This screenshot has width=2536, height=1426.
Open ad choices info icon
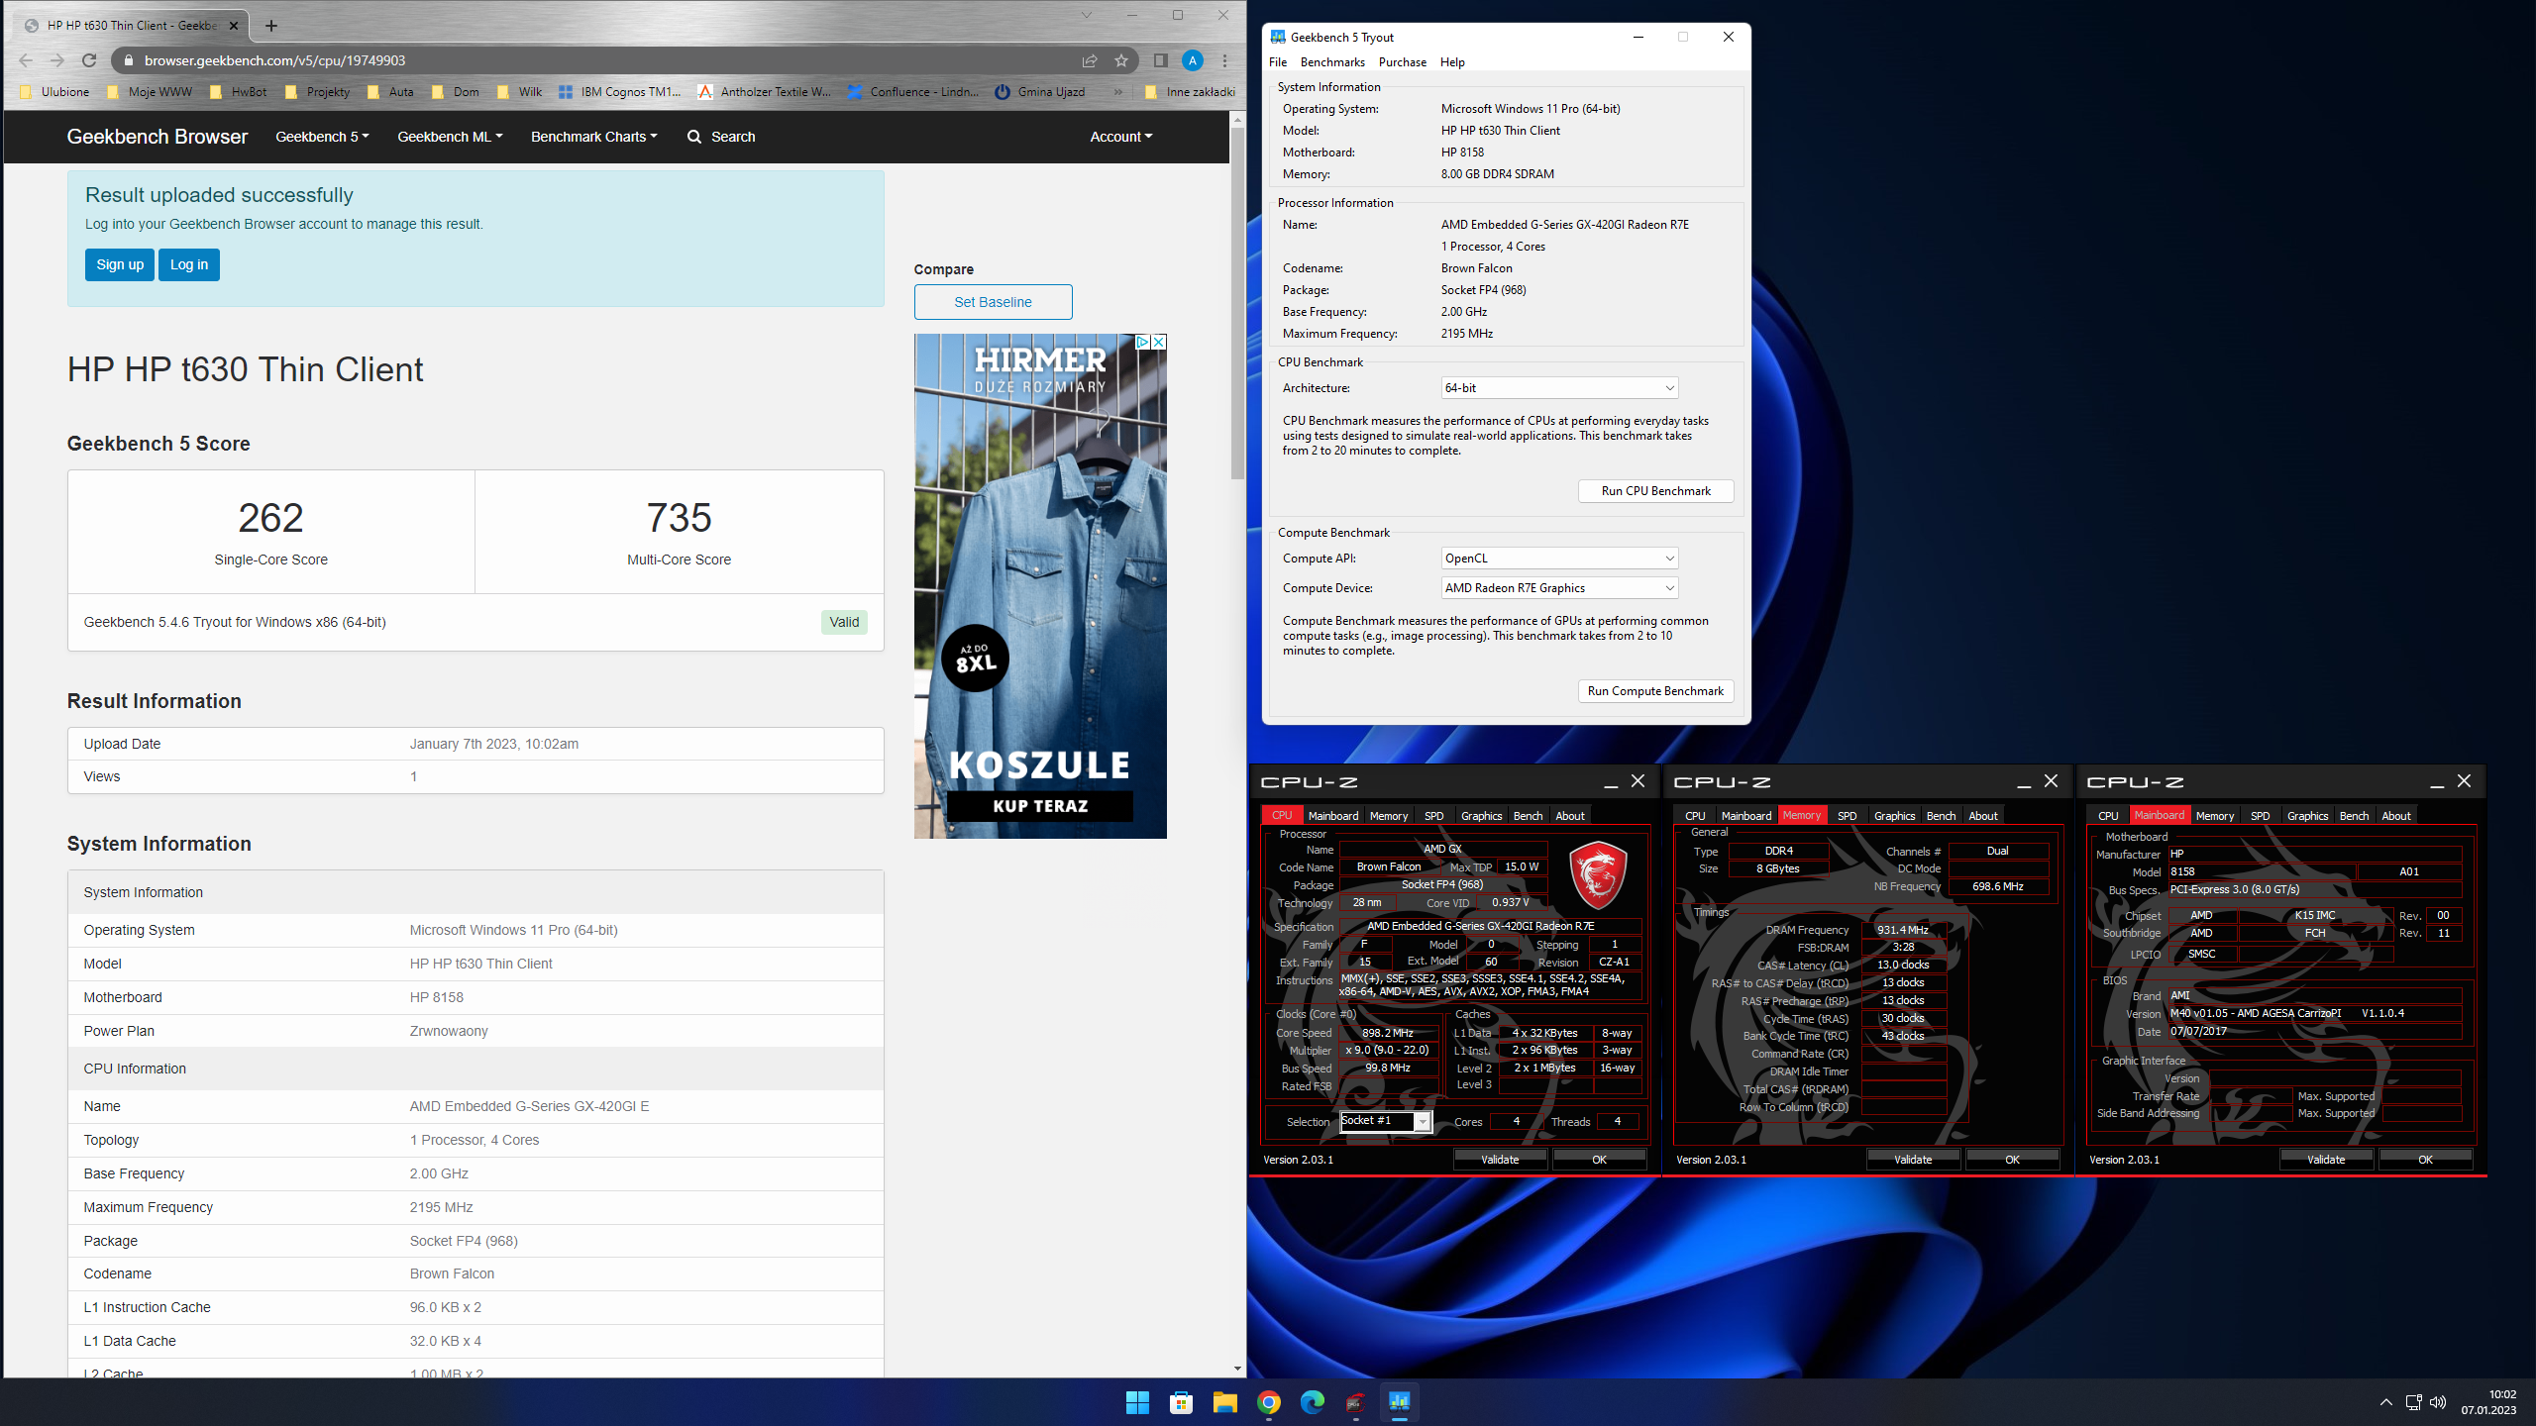tap(1141, 342)
